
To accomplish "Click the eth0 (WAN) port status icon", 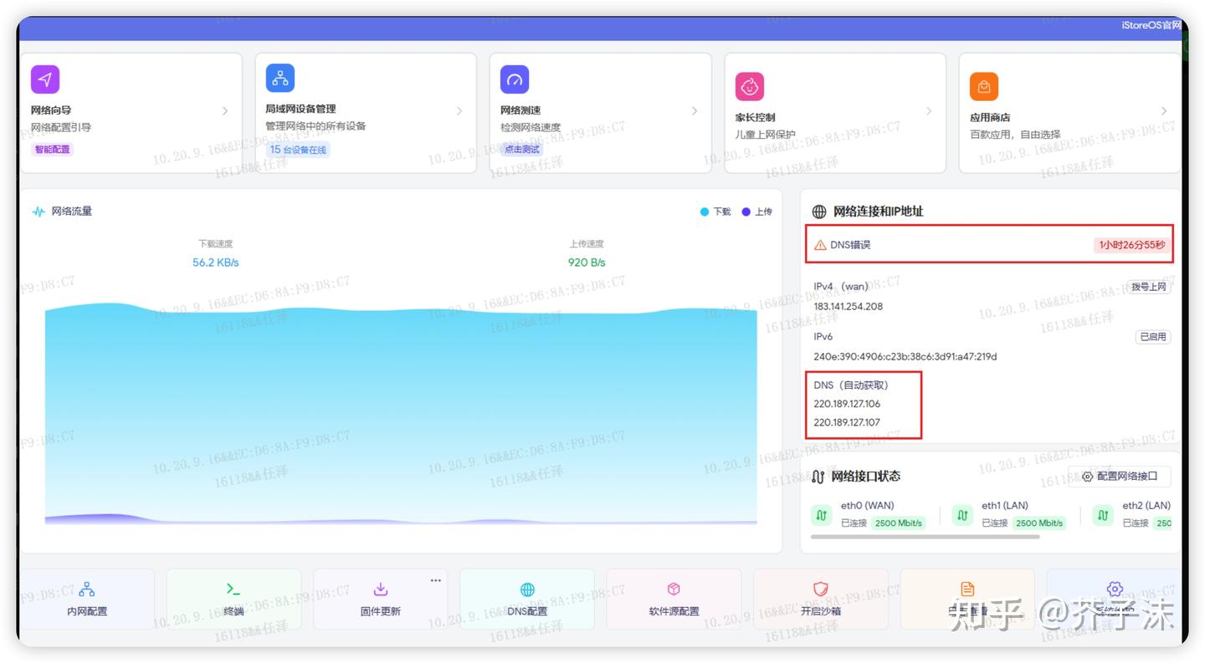I will 822,515.
